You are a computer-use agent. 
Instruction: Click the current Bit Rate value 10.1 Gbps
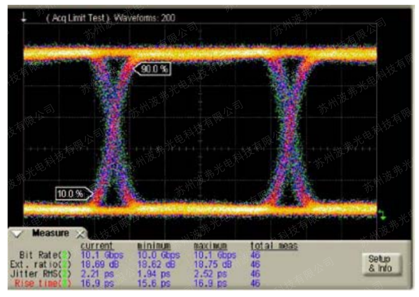(x=102, y=255)
